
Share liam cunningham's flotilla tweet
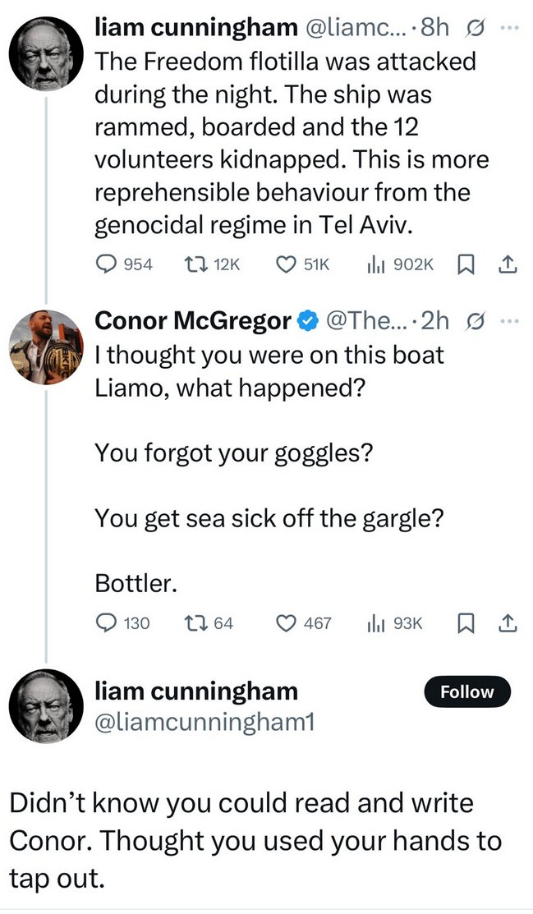pyautogui.click(x=508, y=264)
